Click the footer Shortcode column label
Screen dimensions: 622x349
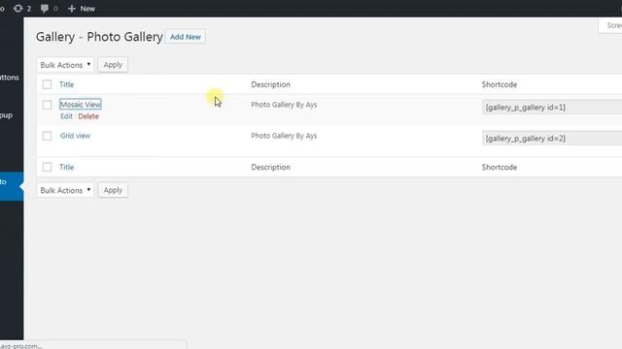pyautogui.click(x=499, y=167)
